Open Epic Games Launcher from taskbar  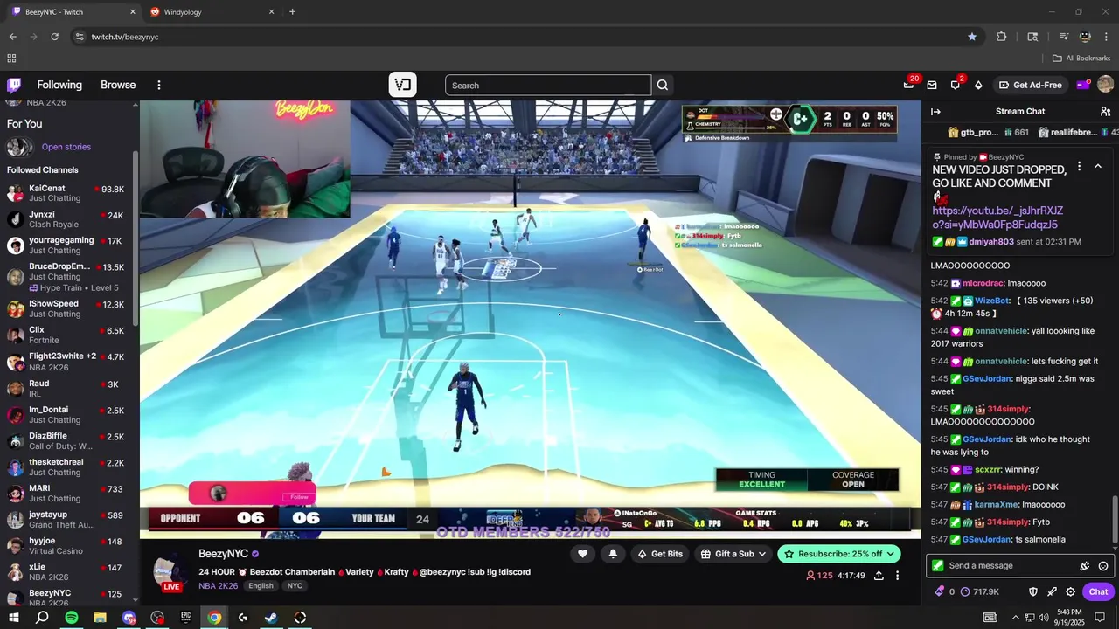(x=185, y=618)
